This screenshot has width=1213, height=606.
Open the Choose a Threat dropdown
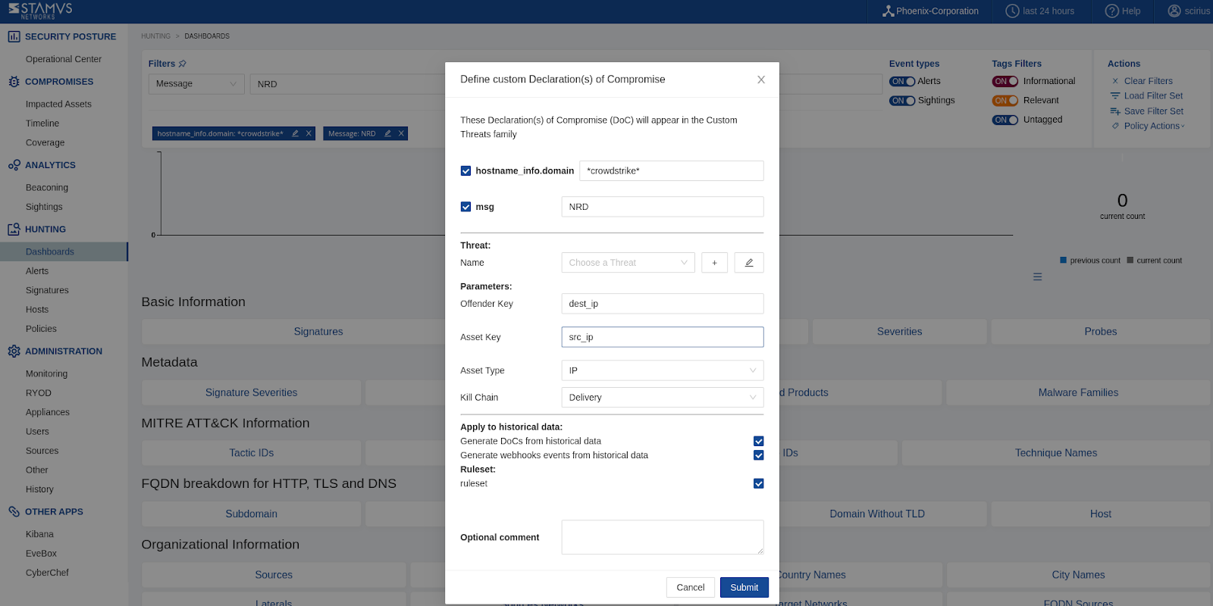[x=628, y=263]
